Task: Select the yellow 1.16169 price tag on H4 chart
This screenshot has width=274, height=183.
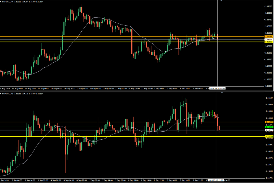Action: (269, 42)
